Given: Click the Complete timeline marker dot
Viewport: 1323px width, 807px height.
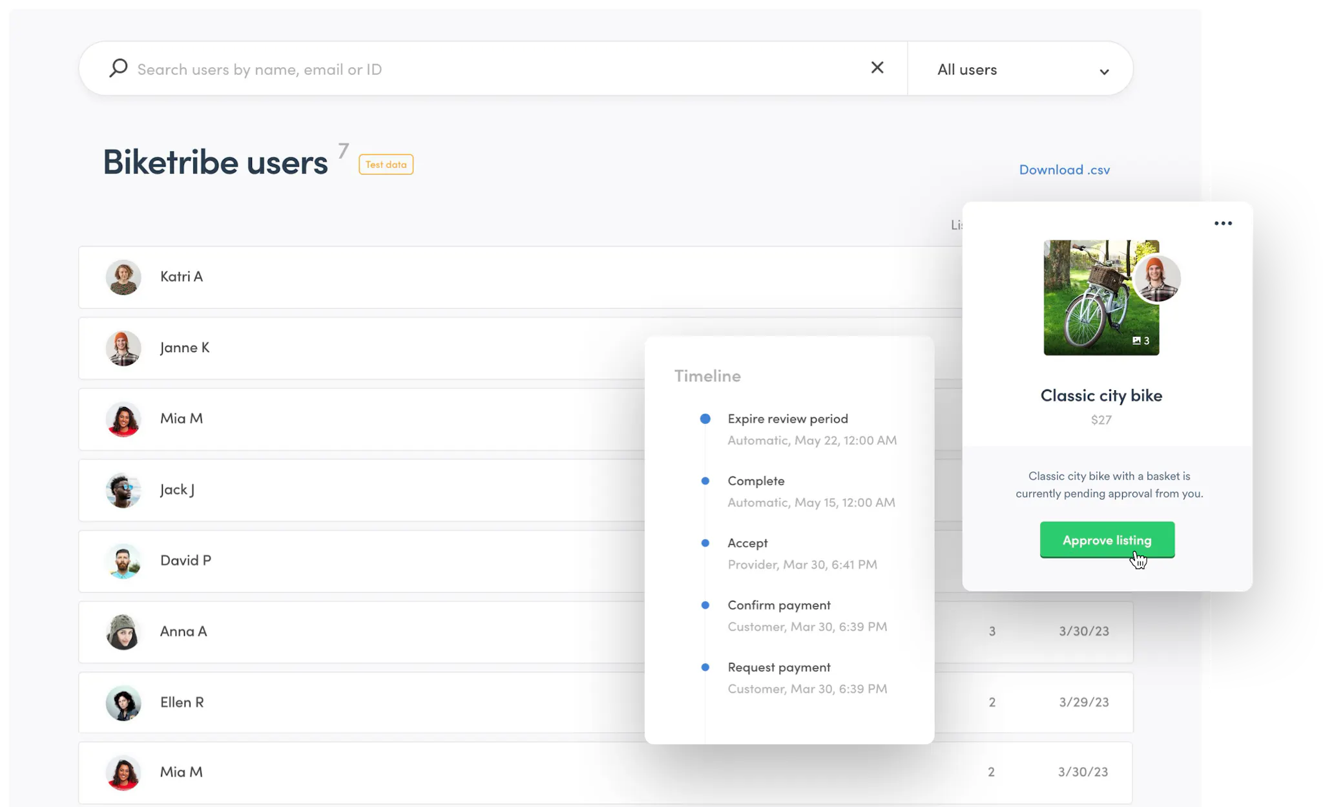Looking at the screenshot, I should point(705,481).
